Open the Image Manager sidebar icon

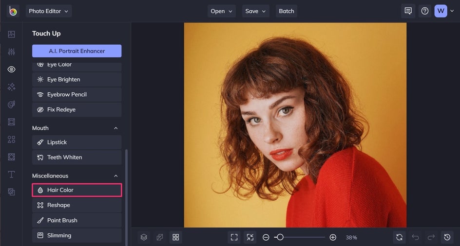(11, 34)
